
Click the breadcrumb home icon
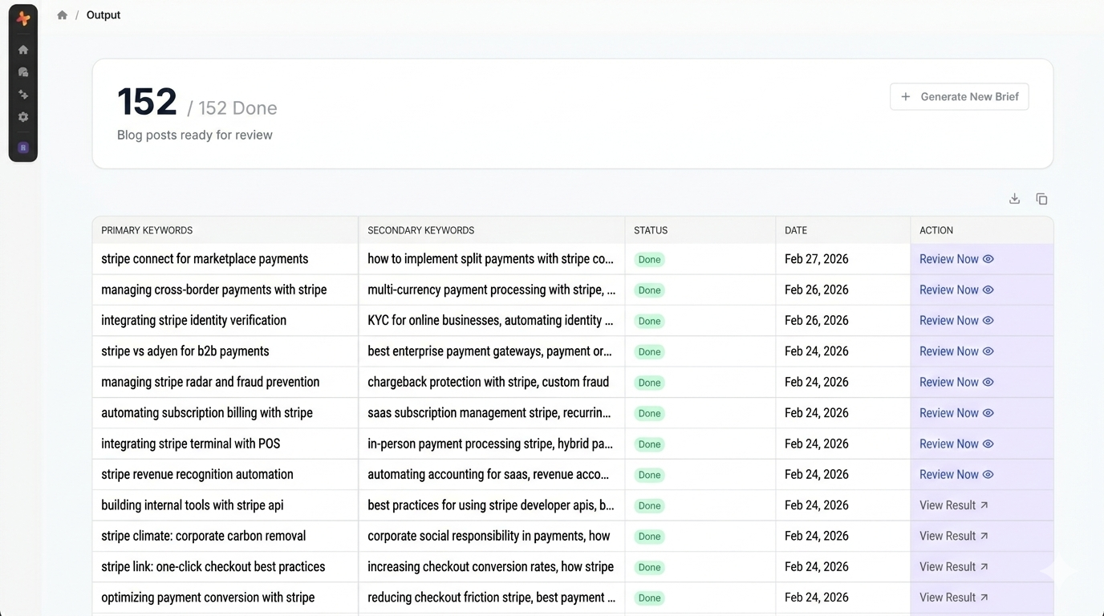point(62,15)
